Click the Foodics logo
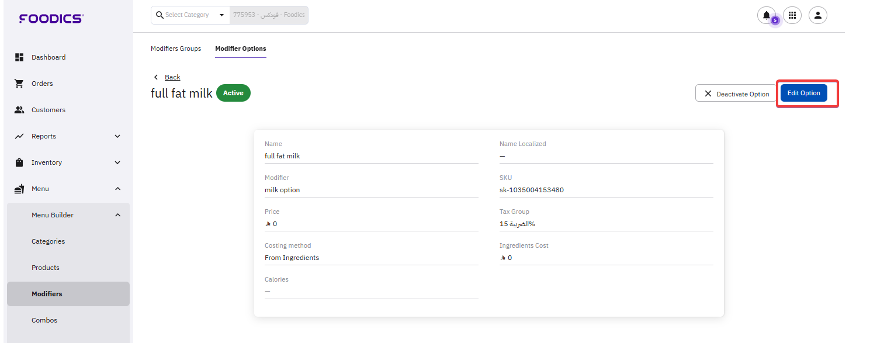The height and width of the screenshot is (343, 870). (51, 19)
